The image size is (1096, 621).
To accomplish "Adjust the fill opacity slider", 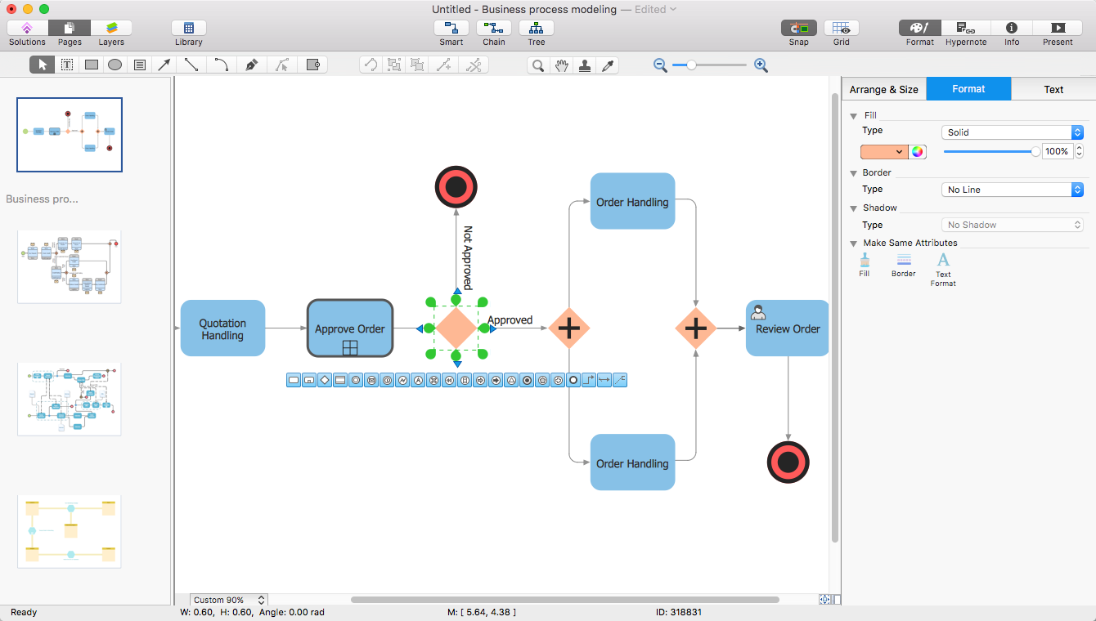I will tap(991, 151).
